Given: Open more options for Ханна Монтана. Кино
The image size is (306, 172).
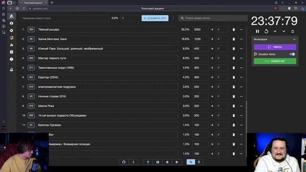Looking at the screenshot, I should click(241, 39).
